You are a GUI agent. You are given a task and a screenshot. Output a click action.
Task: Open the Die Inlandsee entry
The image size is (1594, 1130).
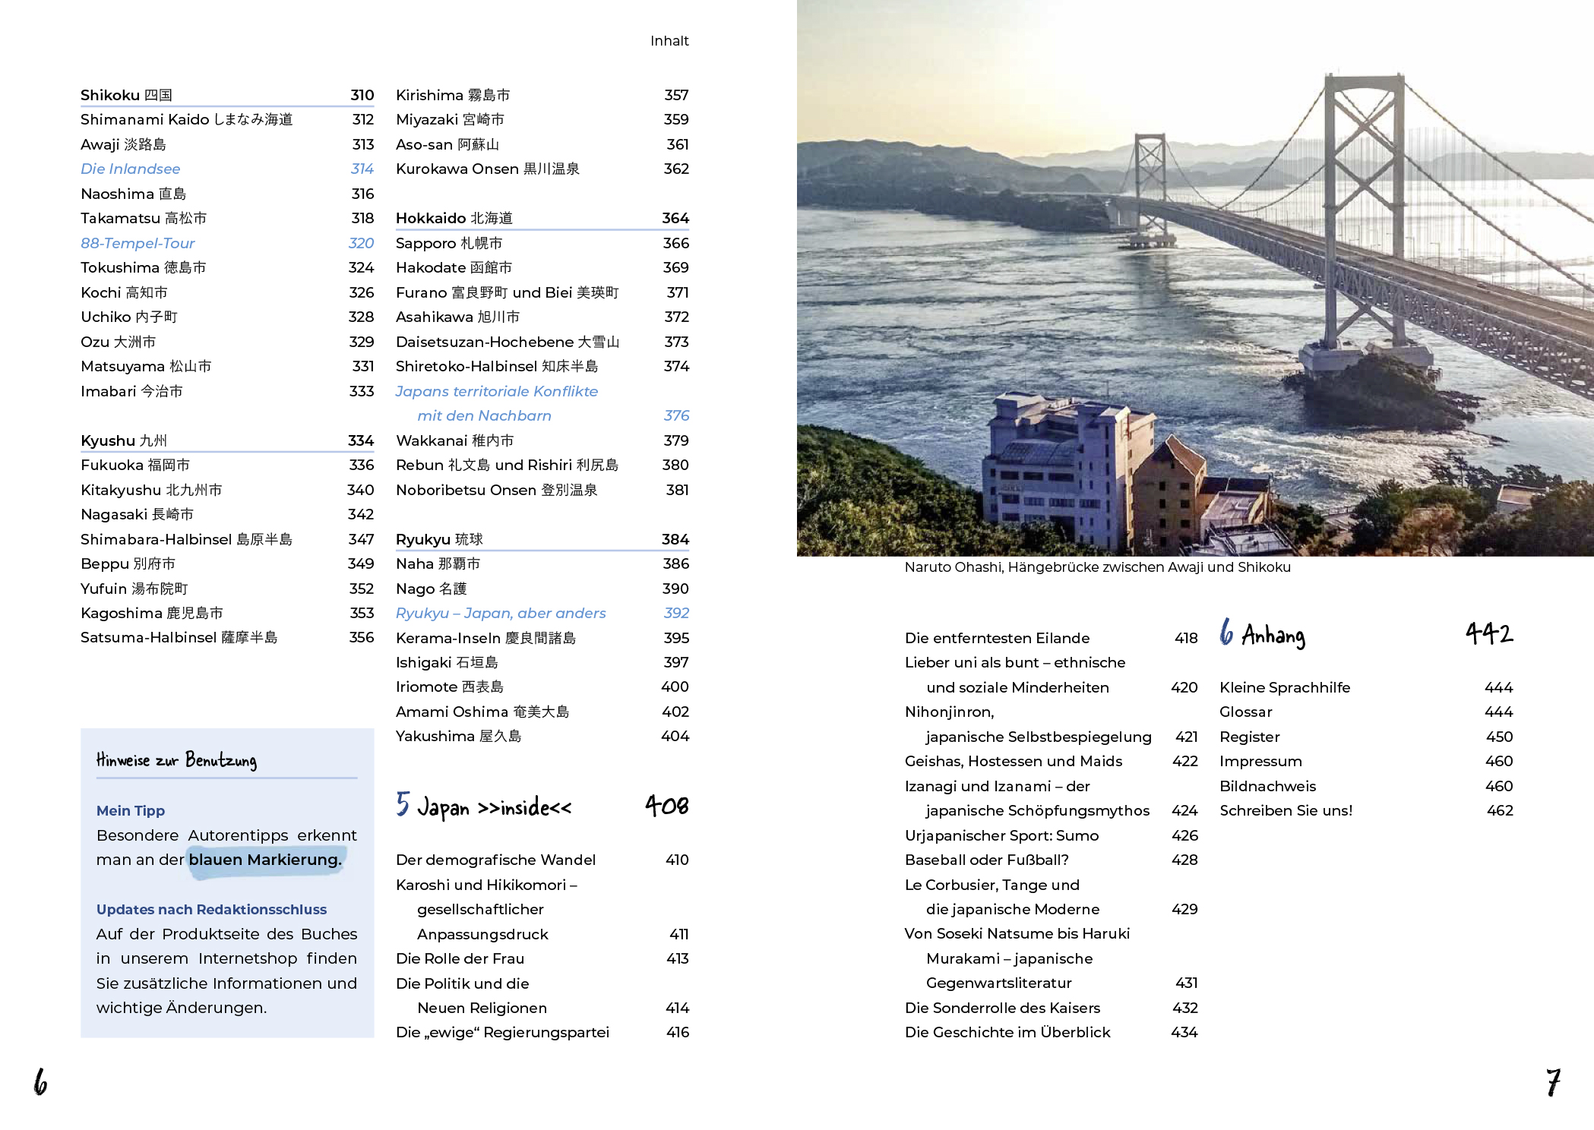point(131,169)
